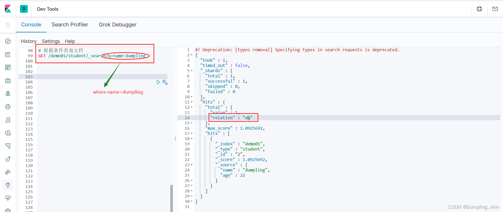Open Discover from the sidebar compass icon

coord(8,41)
